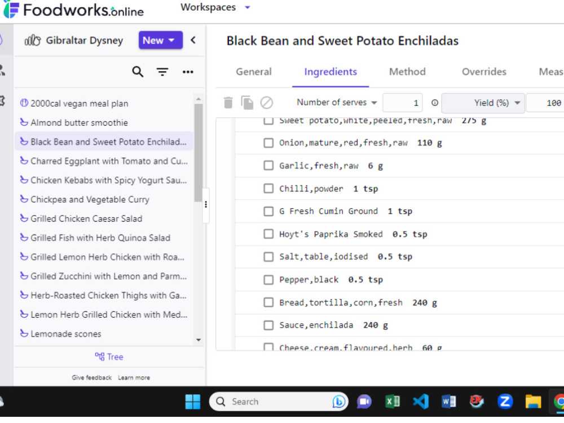This screenshot has width=564, height=423.
Task: Click the number of serves input field
Action: [x=403, y=103]
